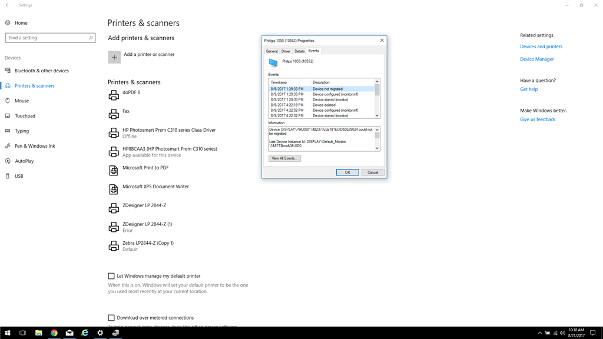Switch to the Details tab
Image resolution: width=603 pixels, height=339 pixels.
tap(300, 51)
